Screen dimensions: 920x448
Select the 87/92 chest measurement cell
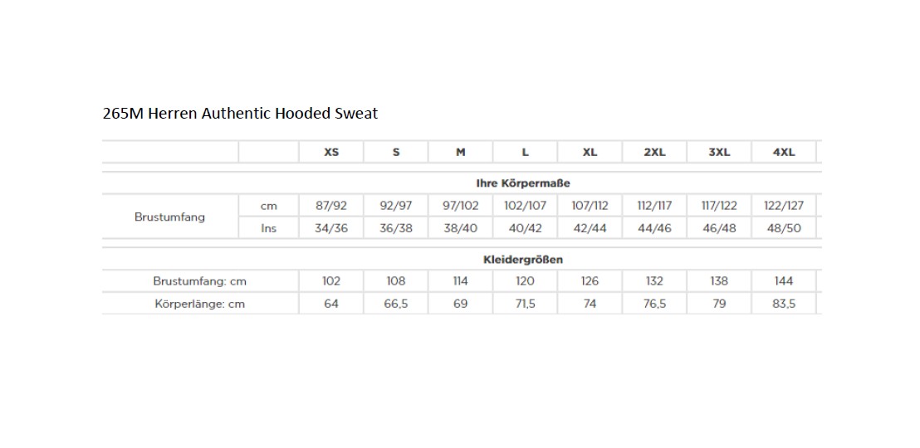[x=331, y=206]
